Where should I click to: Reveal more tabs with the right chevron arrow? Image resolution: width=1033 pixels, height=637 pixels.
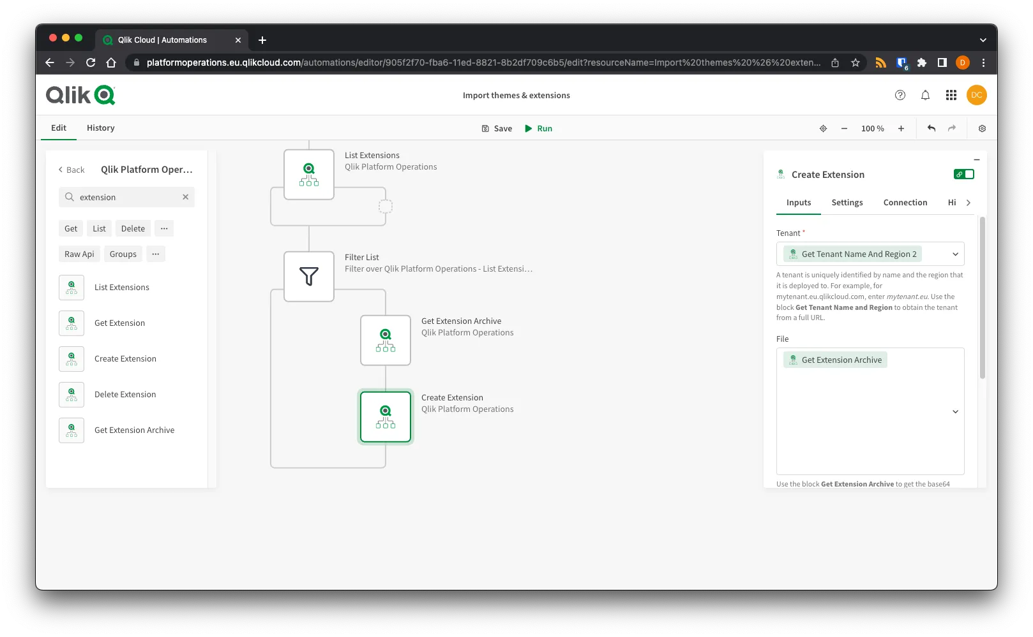click(969, 202)
